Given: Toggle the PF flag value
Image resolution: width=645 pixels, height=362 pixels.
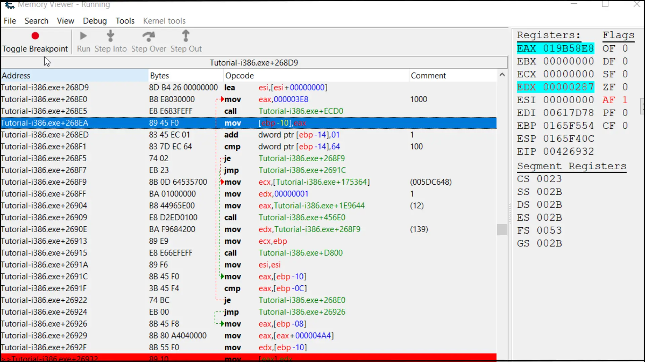Looking at the screenshot, I should [x=625, y=113].
